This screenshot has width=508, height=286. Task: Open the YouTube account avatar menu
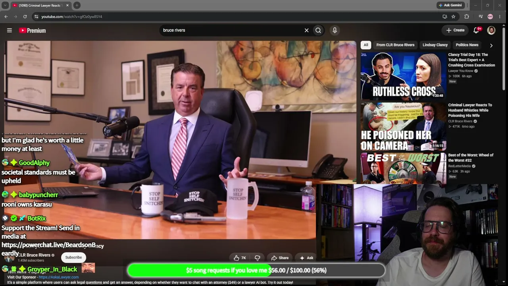(491, 30)
